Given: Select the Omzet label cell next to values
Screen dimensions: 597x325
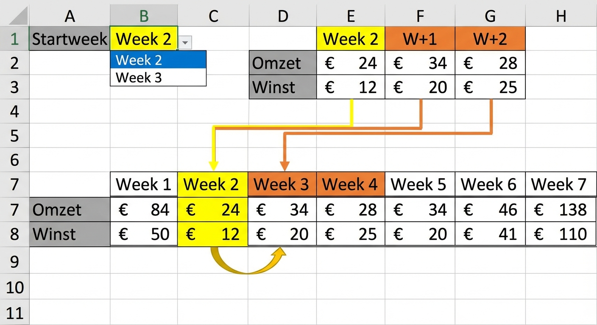Looking at the screenshot, I should tap(282, 63).
